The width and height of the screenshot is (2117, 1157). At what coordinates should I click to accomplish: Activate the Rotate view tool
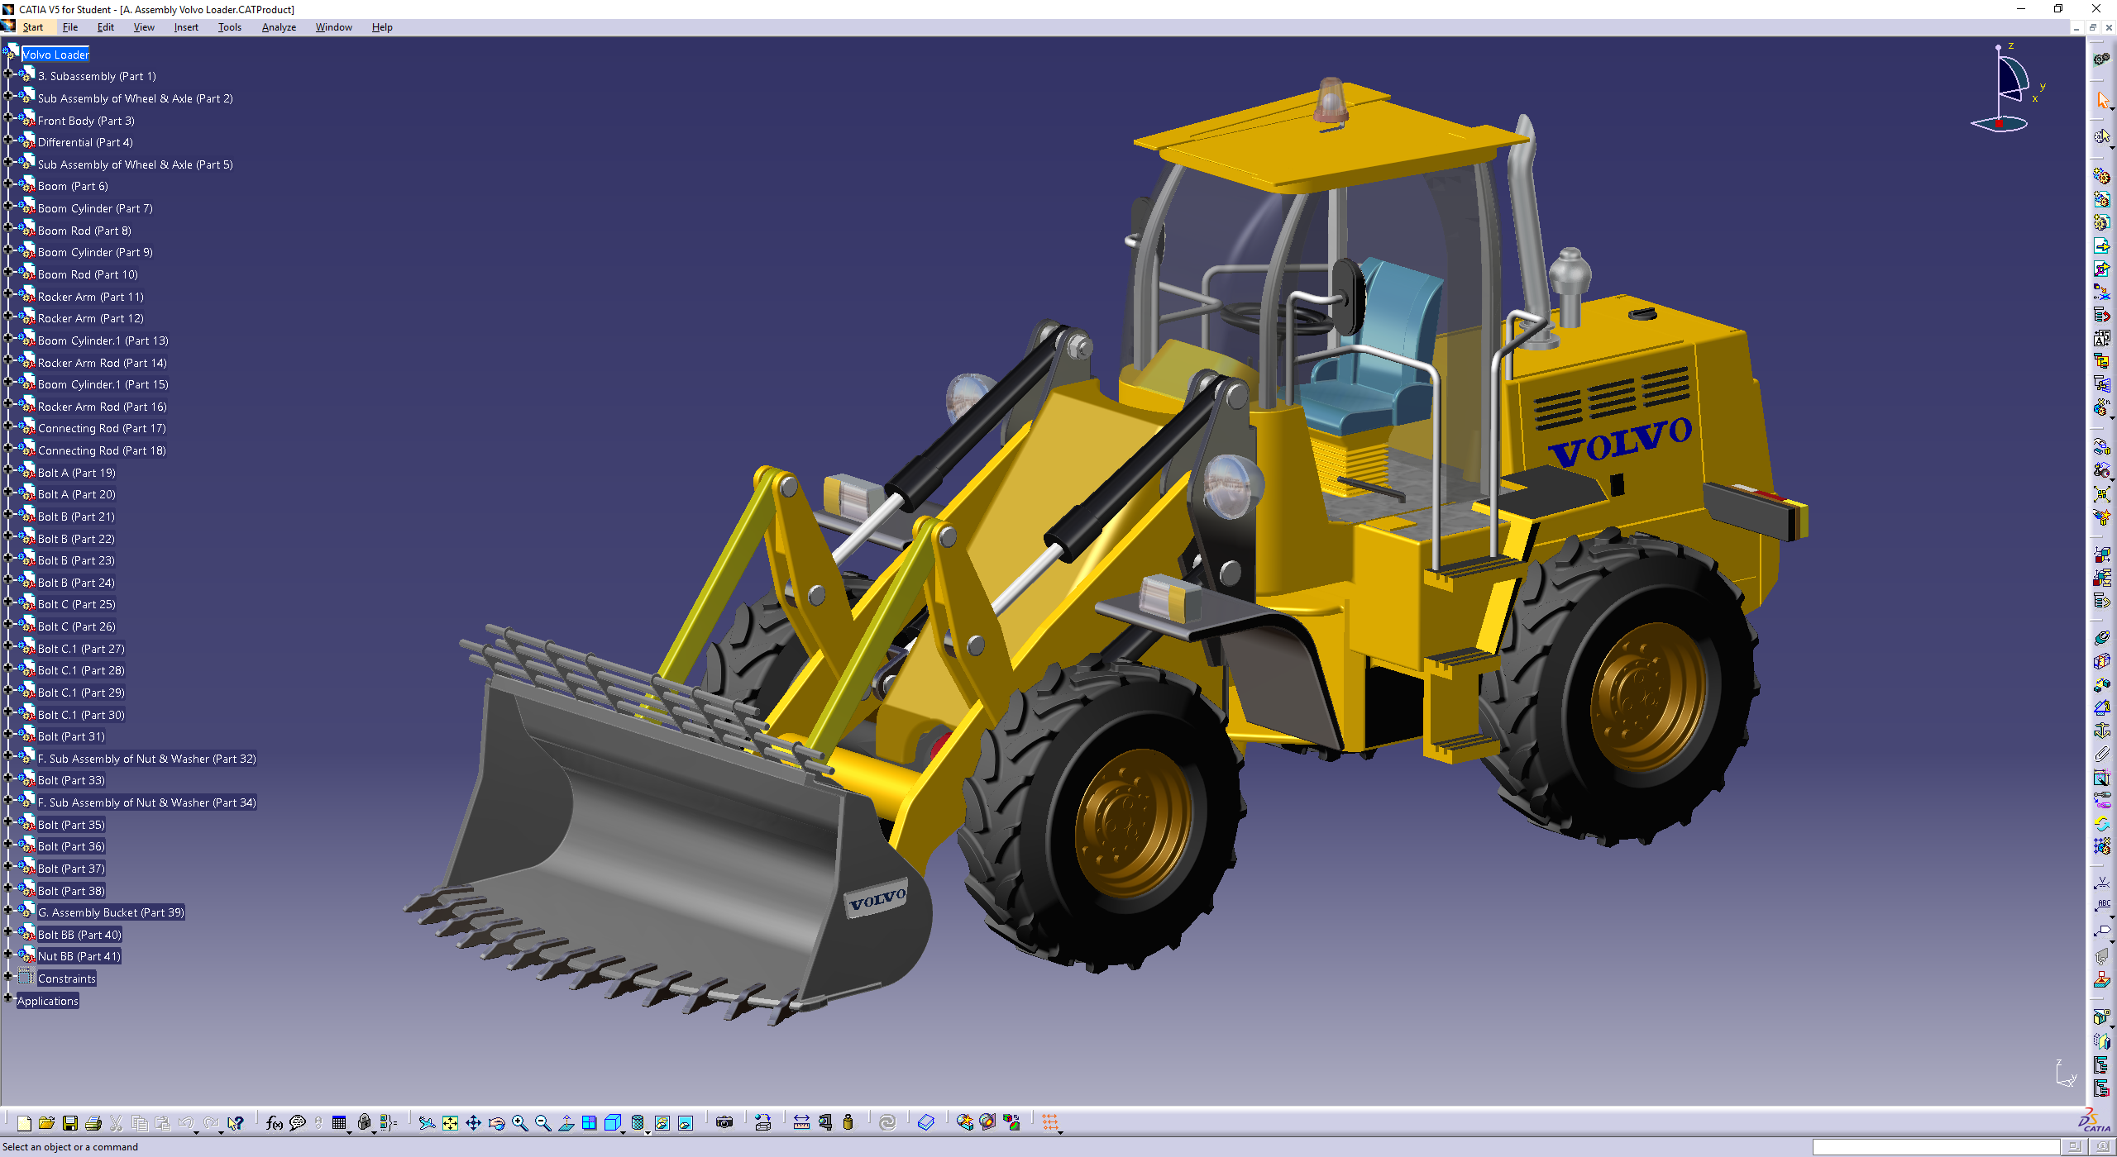[x=496, y=1122]
